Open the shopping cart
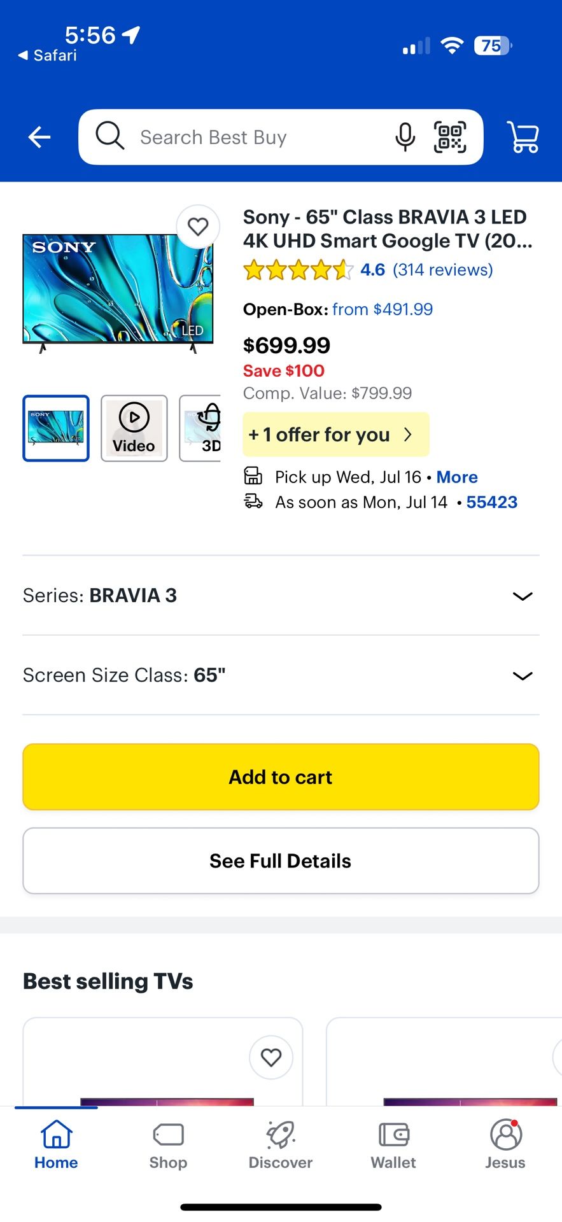Viewport: 562px width, 1222px height. [523, 137]
